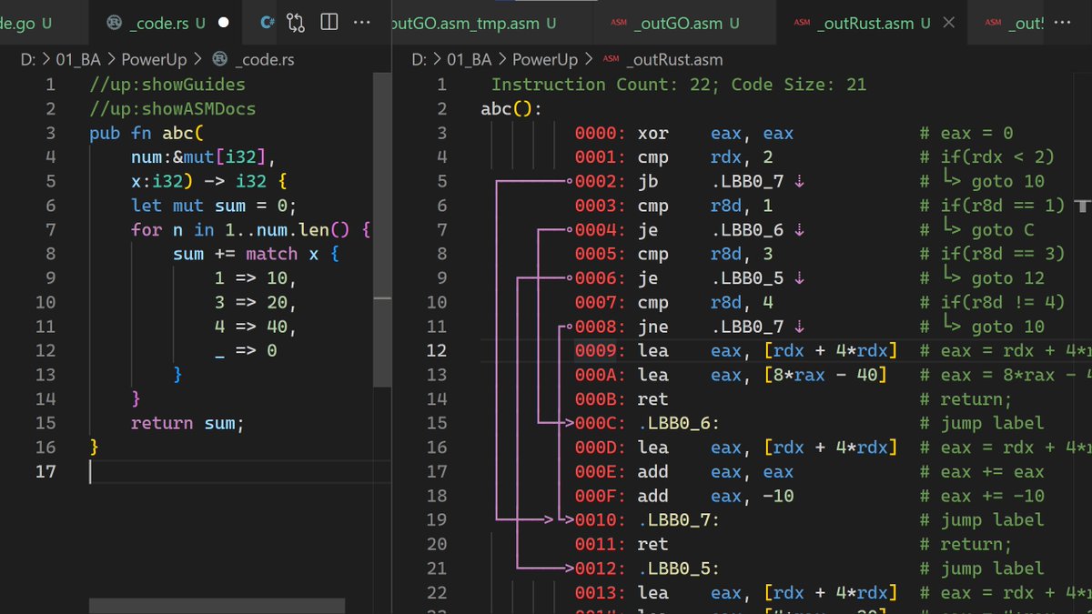Click the 'add eax, -10' instruction
1092x614 pixels.
[x=716, y=496]
